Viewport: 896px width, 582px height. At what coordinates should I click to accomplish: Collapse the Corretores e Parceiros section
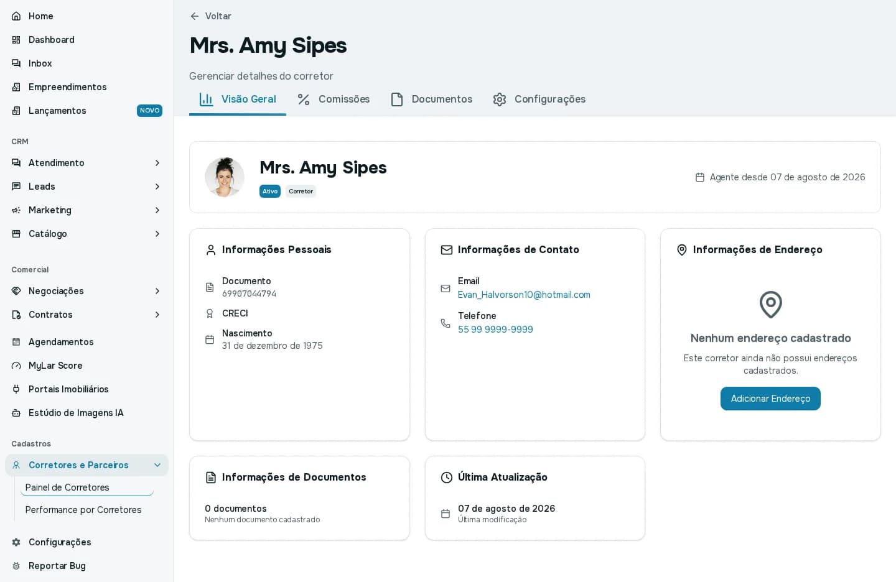tap(157, 465)
